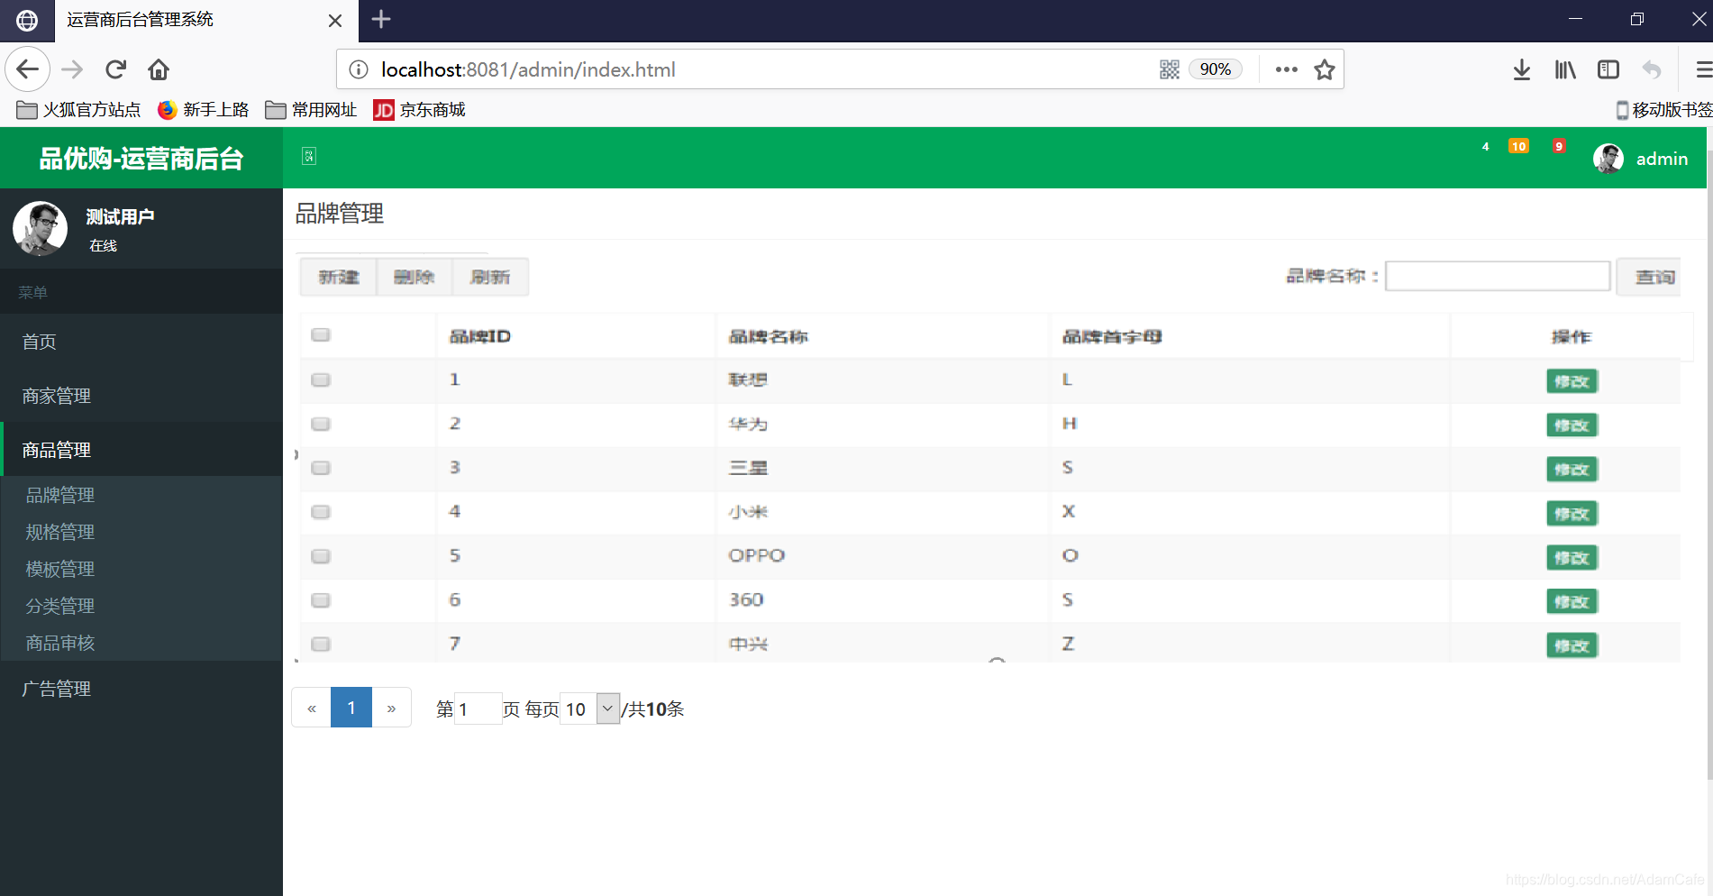
Task: Open 常用网址 bookmark folder
Action: pos(312,110)
